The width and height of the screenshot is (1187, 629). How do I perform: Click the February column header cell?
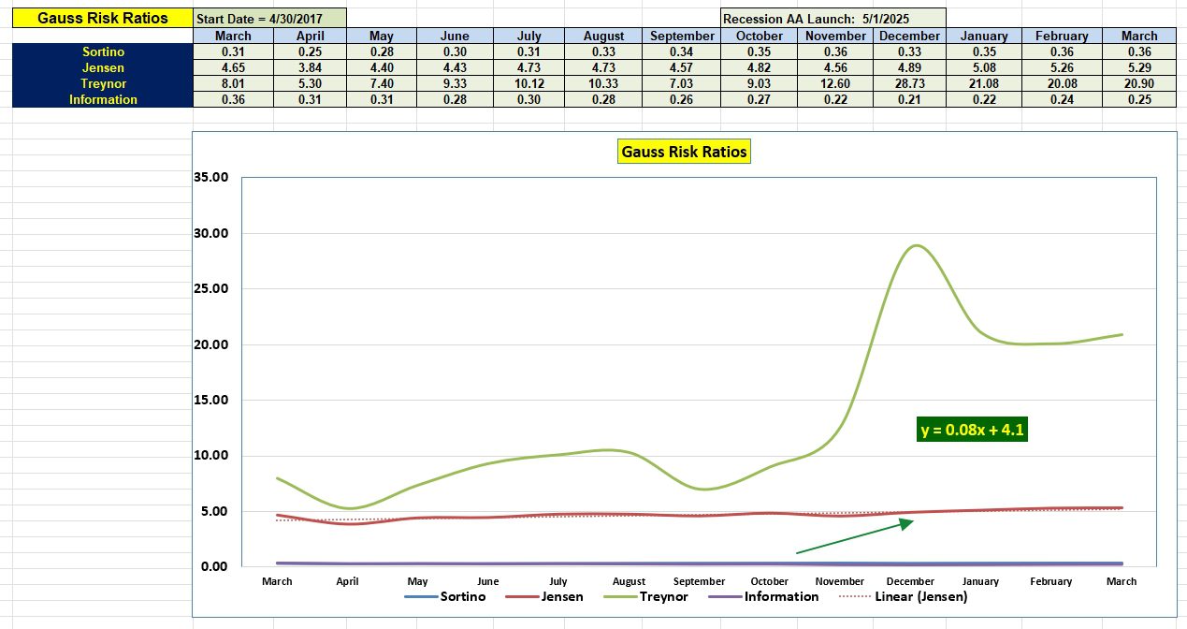point(1062,36)
